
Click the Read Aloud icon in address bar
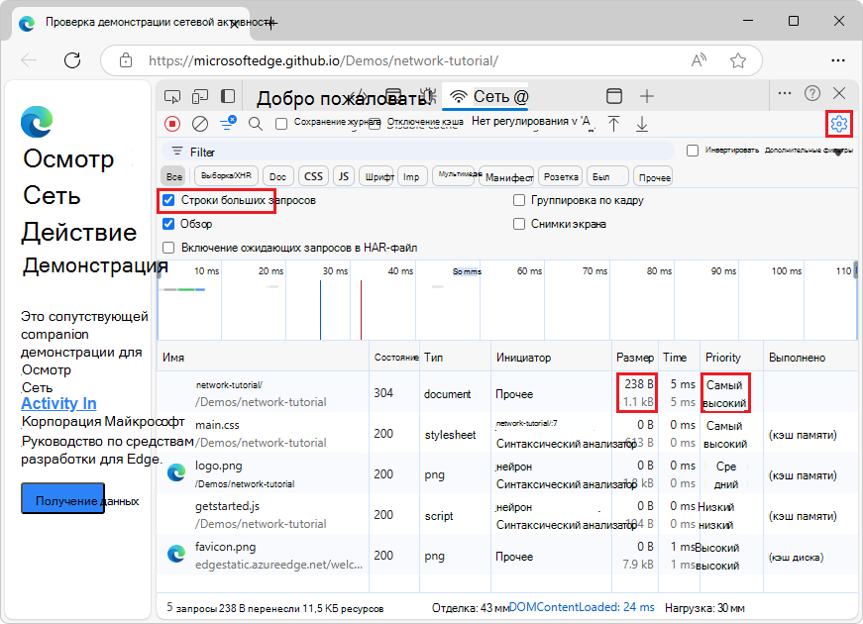(699, 60)
